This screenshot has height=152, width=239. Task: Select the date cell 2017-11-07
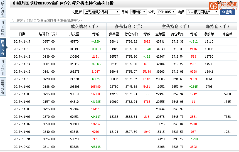[x=22, y=102]
